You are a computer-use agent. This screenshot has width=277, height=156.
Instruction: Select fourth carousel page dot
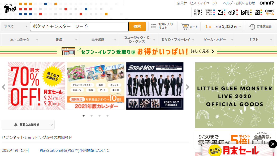point(107,116)
